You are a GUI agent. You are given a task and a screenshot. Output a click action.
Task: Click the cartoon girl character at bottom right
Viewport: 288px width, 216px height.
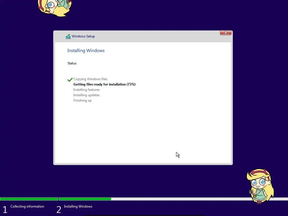click(x=260, y=186)
